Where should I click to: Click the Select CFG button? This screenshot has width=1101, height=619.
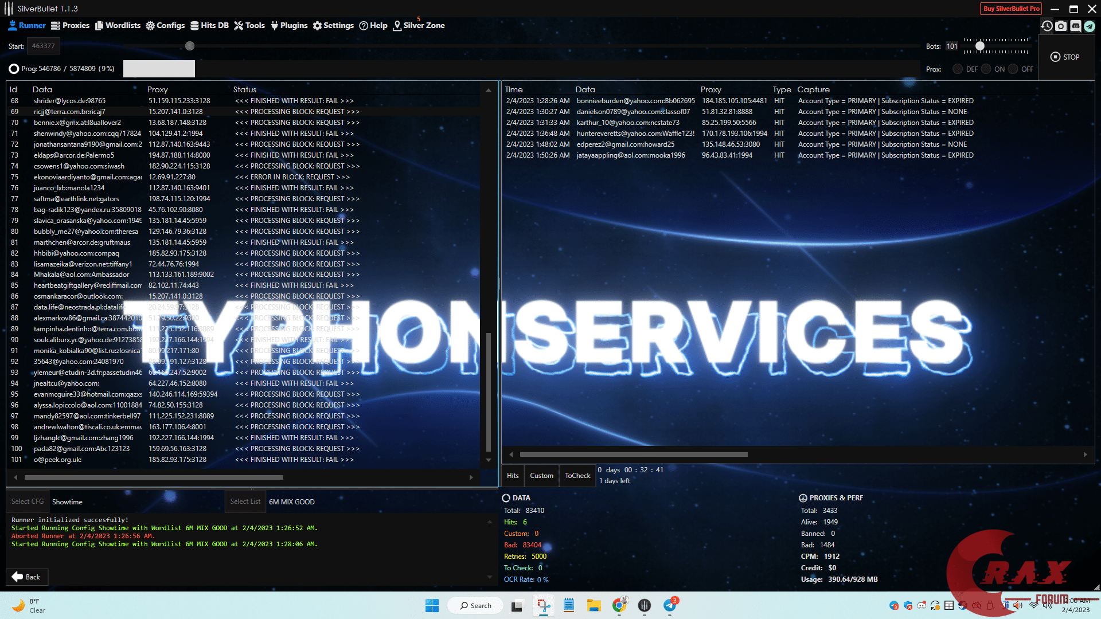tap(28, 502)
